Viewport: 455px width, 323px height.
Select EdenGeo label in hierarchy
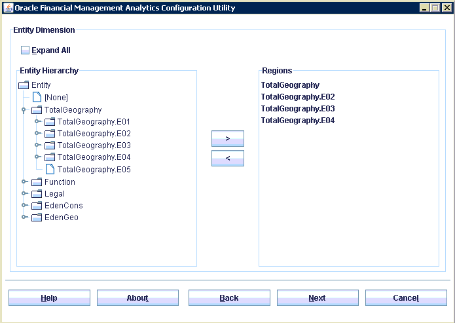click(62, 218)
